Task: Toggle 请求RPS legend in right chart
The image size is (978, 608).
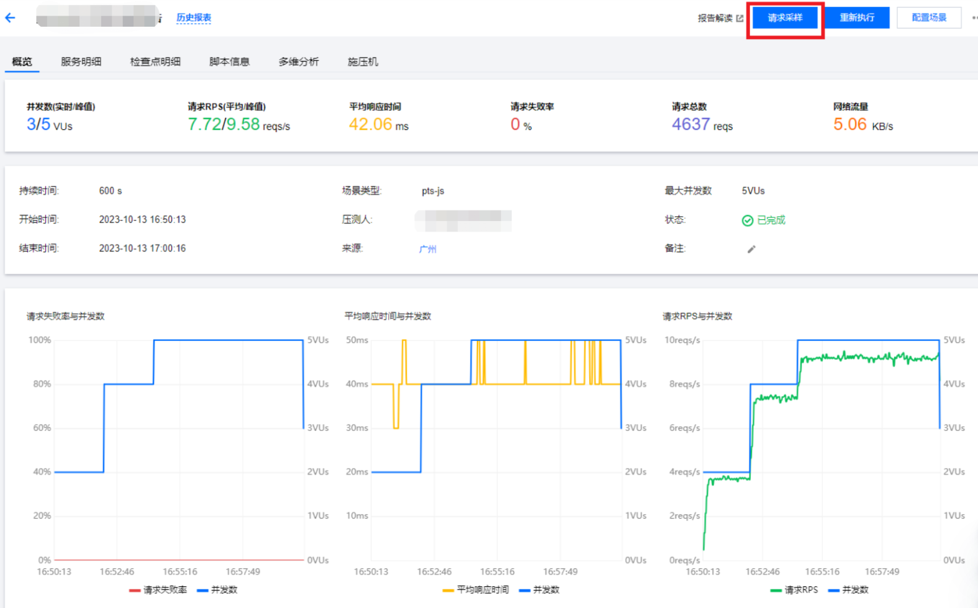Action: [794, 590]
